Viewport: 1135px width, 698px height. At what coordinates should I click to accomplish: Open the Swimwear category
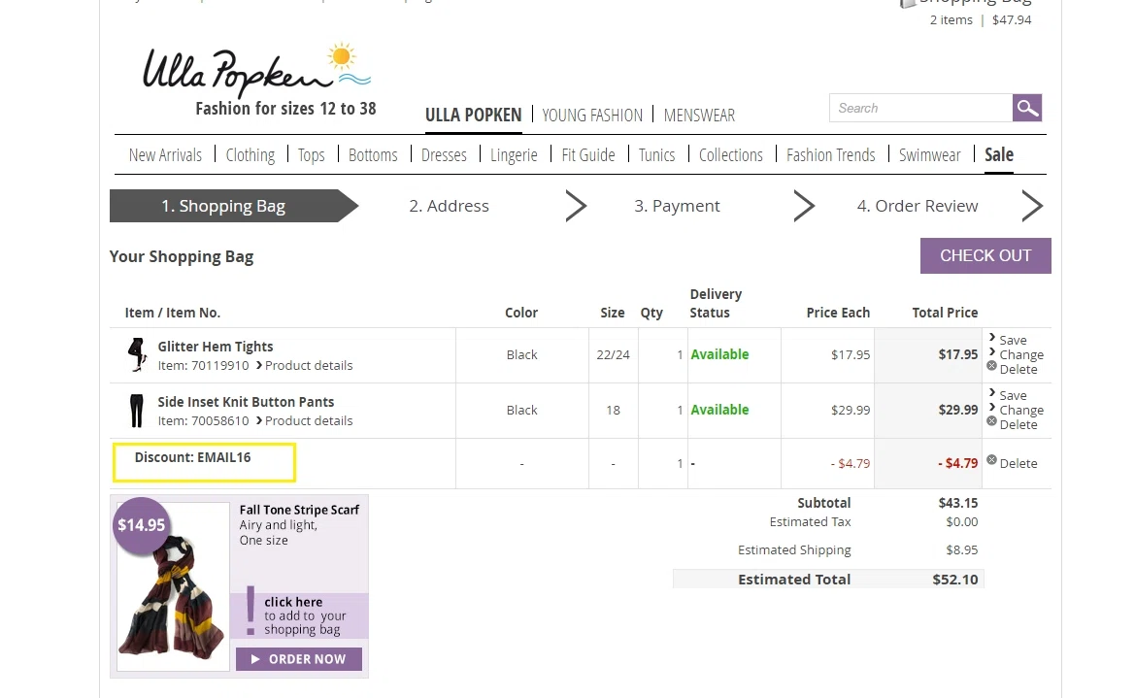pyautogui.click(x=929, y=155)
